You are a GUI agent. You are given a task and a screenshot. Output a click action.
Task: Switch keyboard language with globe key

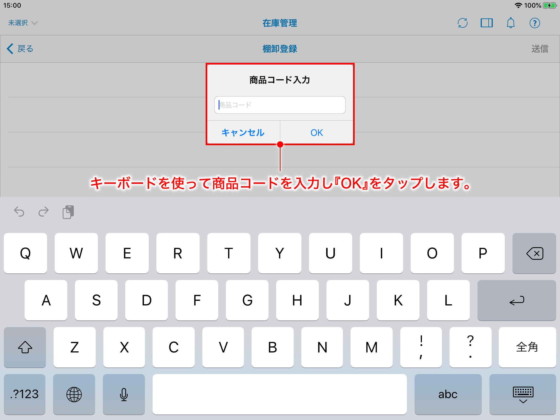74,394
